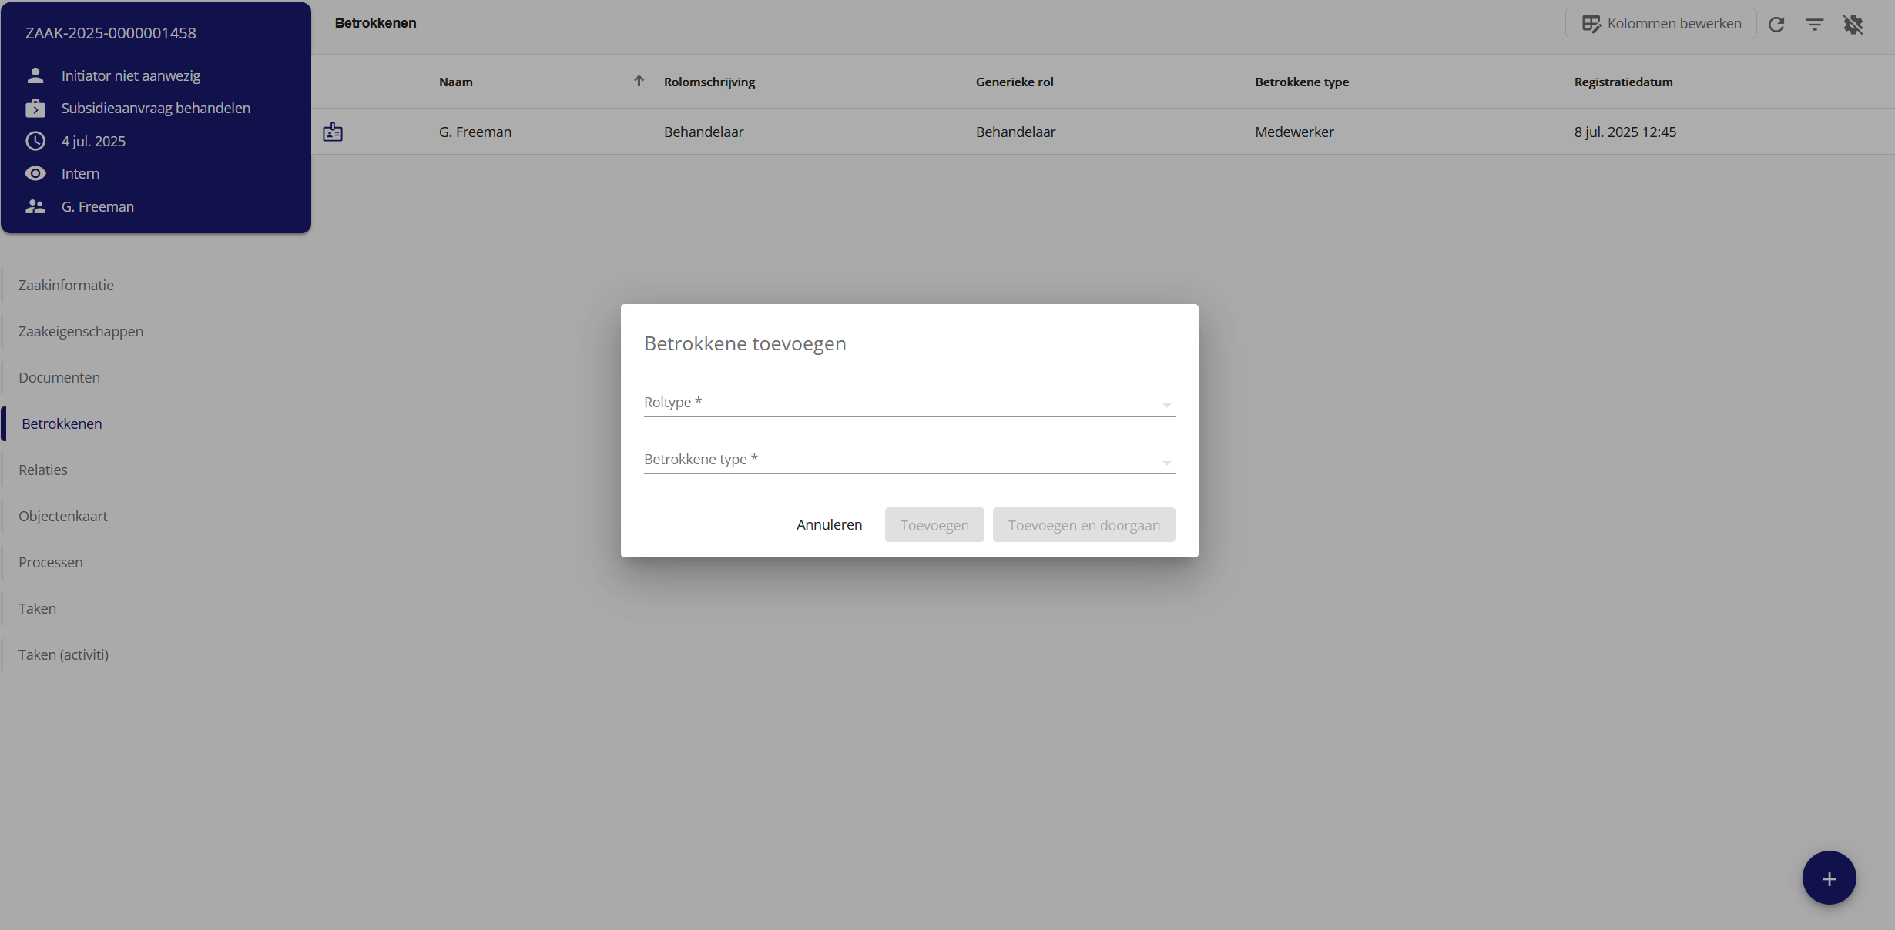Screen dimensions: 1895x930
Task: Click Annuleren in the dialog
Action: [x=829, y=524]
